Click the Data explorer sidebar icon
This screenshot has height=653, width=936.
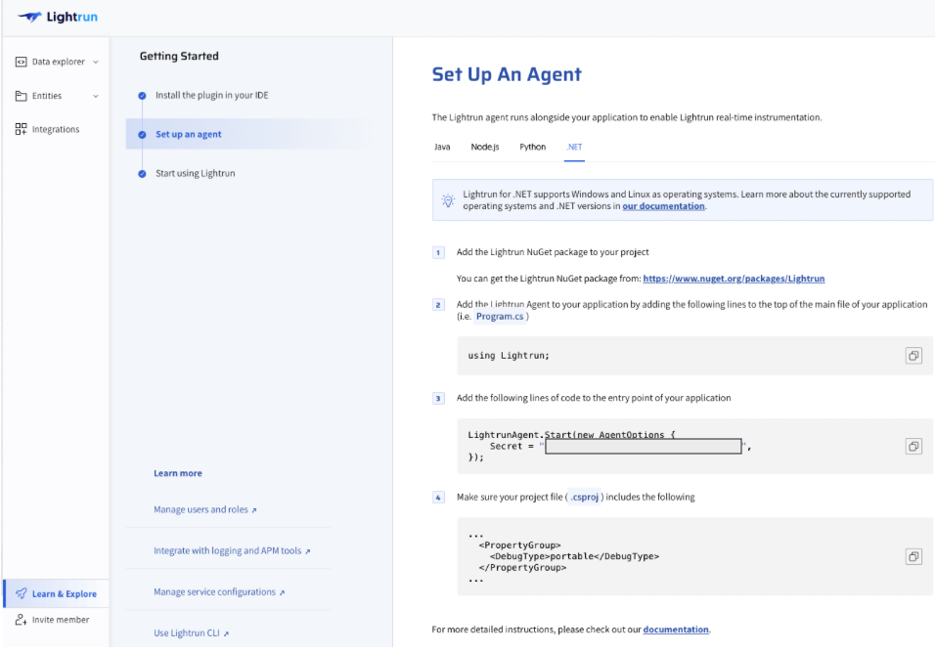22,62
